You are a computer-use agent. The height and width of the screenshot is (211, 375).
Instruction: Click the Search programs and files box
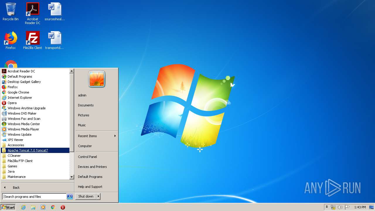click(x=34, y=197)
